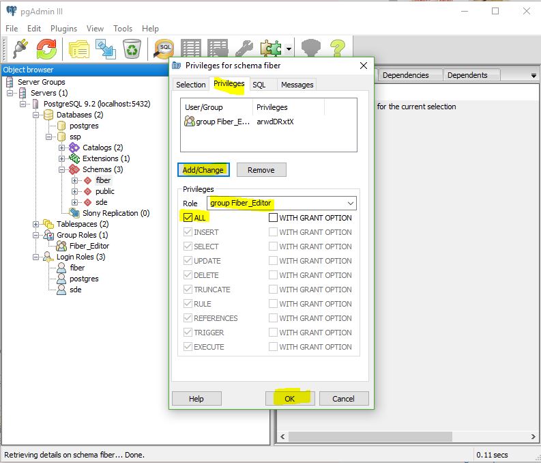Image resolution: width=541 pixels, height=463 pixels.
Task: Open the object properties folder icon
Action: coord(79,48)
